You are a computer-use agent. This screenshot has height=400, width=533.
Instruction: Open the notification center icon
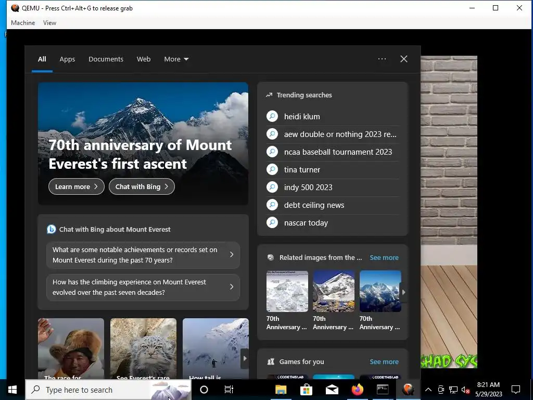(516, 390)
